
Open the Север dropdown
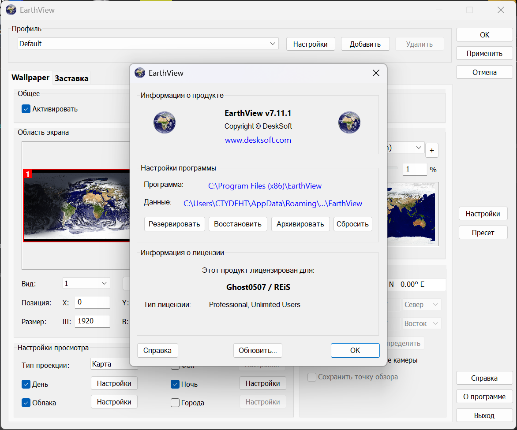click(422, 304)
